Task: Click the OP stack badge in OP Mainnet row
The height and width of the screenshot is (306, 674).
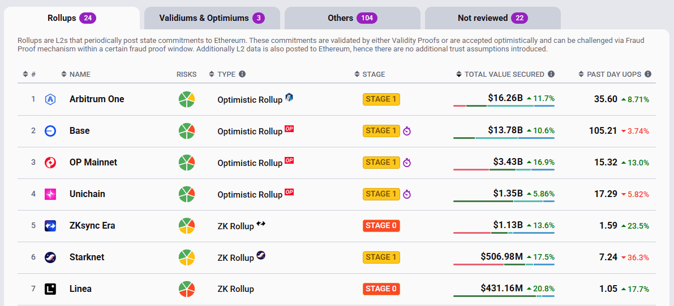Action: (x=289, y=161)
